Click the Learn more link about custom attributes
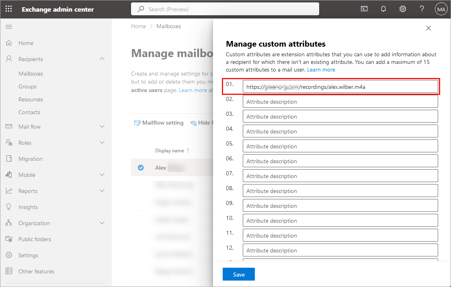Screen dimensions: 451x287 coord(321,69)
